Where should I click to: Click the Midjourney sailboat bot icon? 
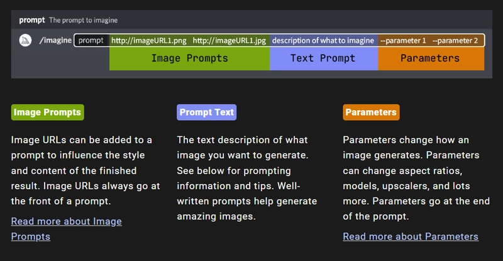[x=25, y=40]
